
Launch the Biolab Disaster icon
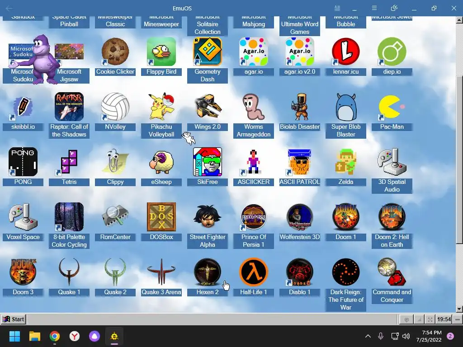pos(299,107)
